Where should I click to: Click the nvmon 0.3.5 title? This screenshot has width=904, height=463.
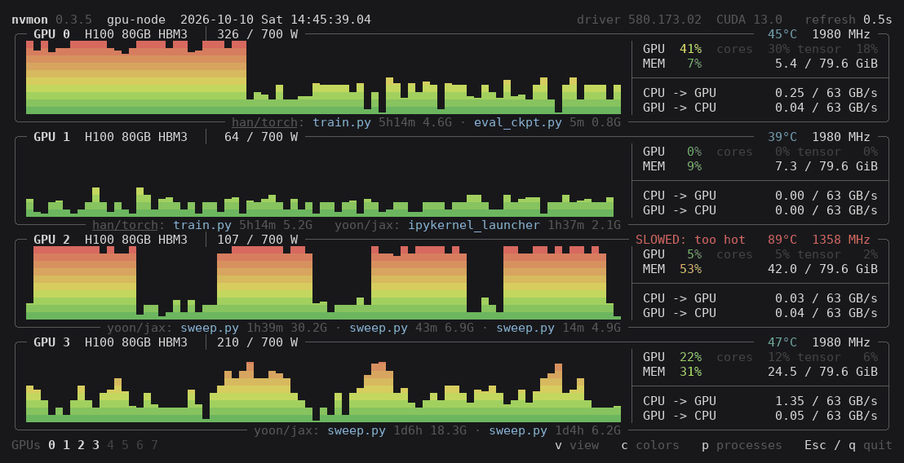pyautogui.click(x=52, y=20)
